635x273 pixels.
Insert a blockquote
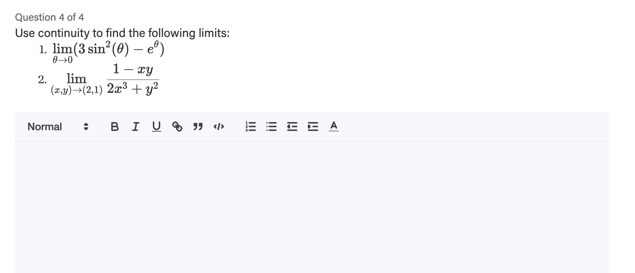198,127
